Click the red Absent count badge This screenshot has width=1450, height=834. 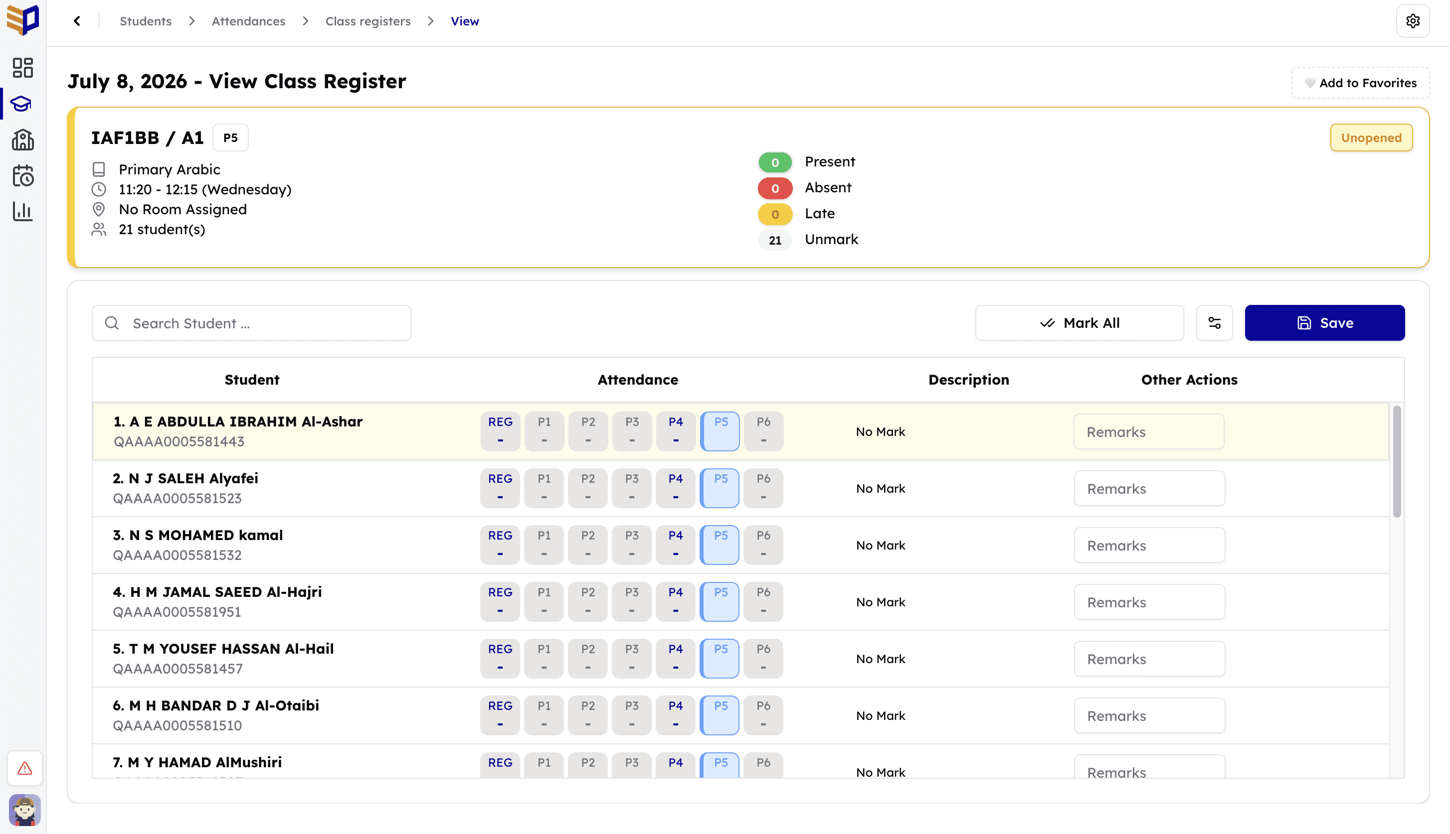coord(775,188)
